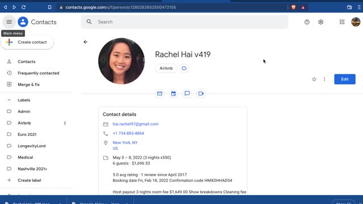The width and height of the screenshot is (363, 204).
Task: Click the Create contact button
Action: tap(27, 42)
